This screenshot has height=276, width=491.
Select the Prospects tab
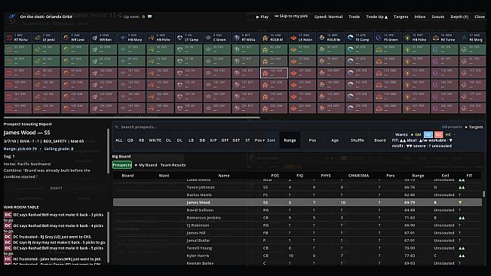click(122, 165)
